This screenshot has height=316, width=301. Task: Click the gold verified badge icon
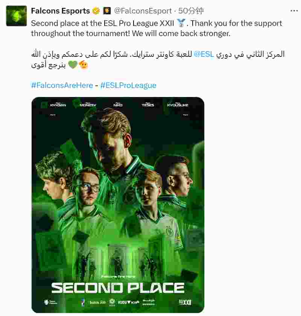pyautogui.click(x=96, y=11)
